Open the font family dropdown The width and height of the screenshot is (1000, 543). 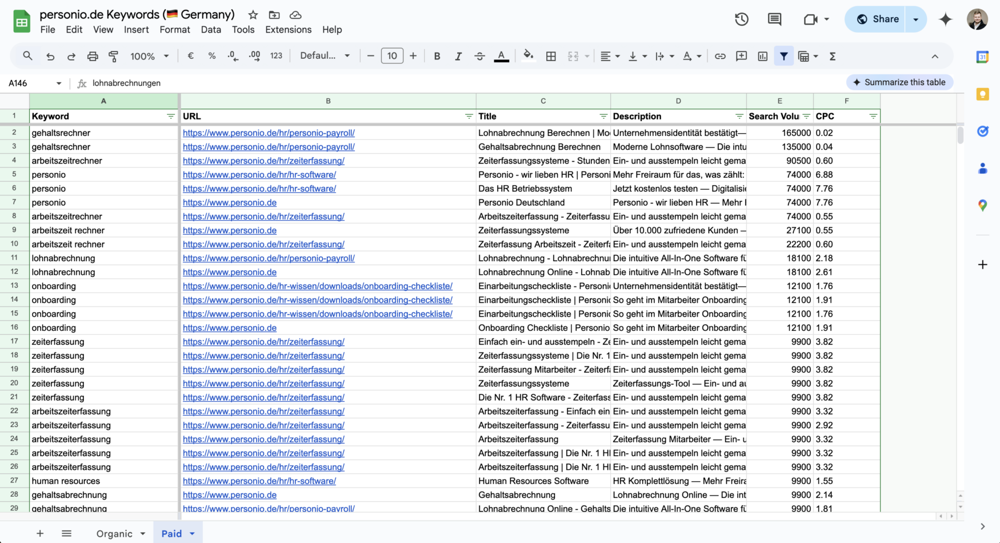pyautogui.click(x=325, y=56)
